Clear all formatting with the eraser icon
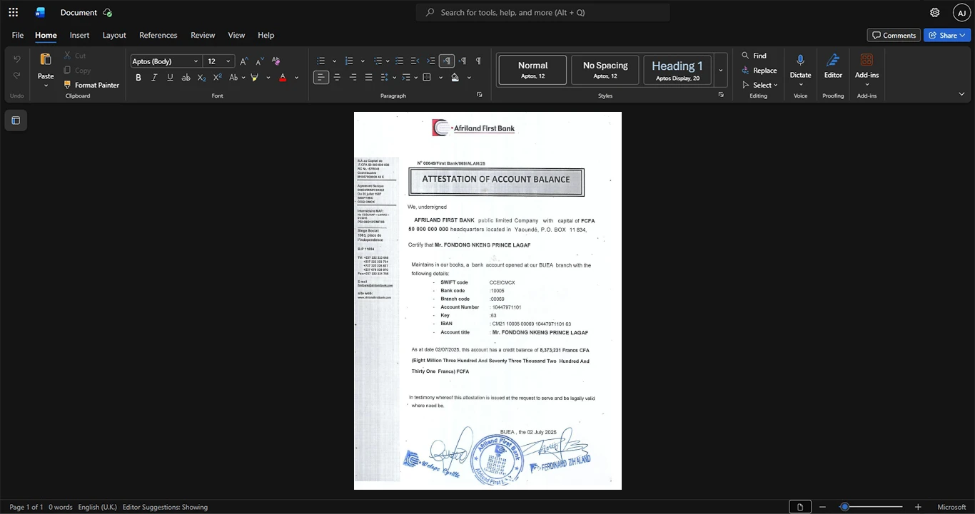 (x=276, y=61)
